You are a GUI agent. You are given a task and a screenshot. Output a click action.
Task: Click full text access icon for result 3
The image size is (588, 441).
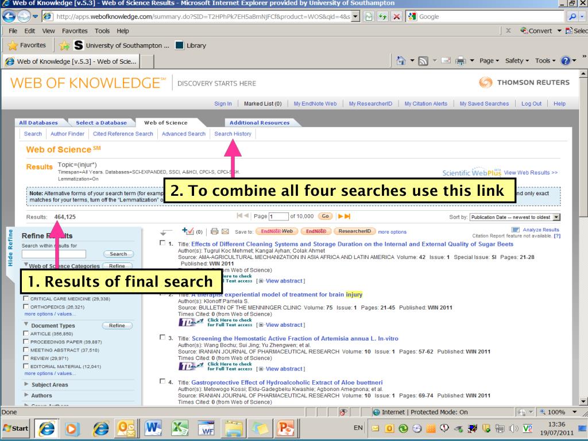click(x=191, y=366)
